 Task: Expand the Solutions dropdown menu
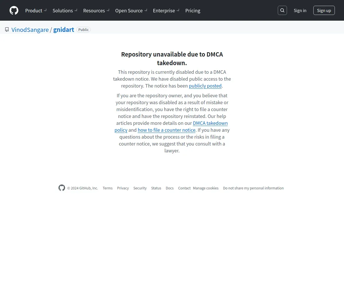[65, 11]
